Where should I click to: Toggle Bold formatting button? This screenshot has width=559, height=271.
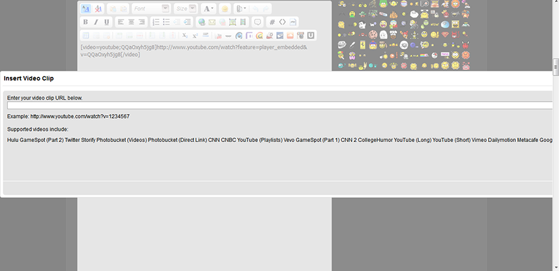pyautogui.click(x=85, y=22)
